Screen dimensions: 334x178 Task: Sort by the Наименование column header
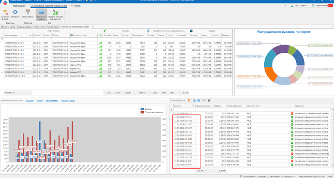(18, 35)
